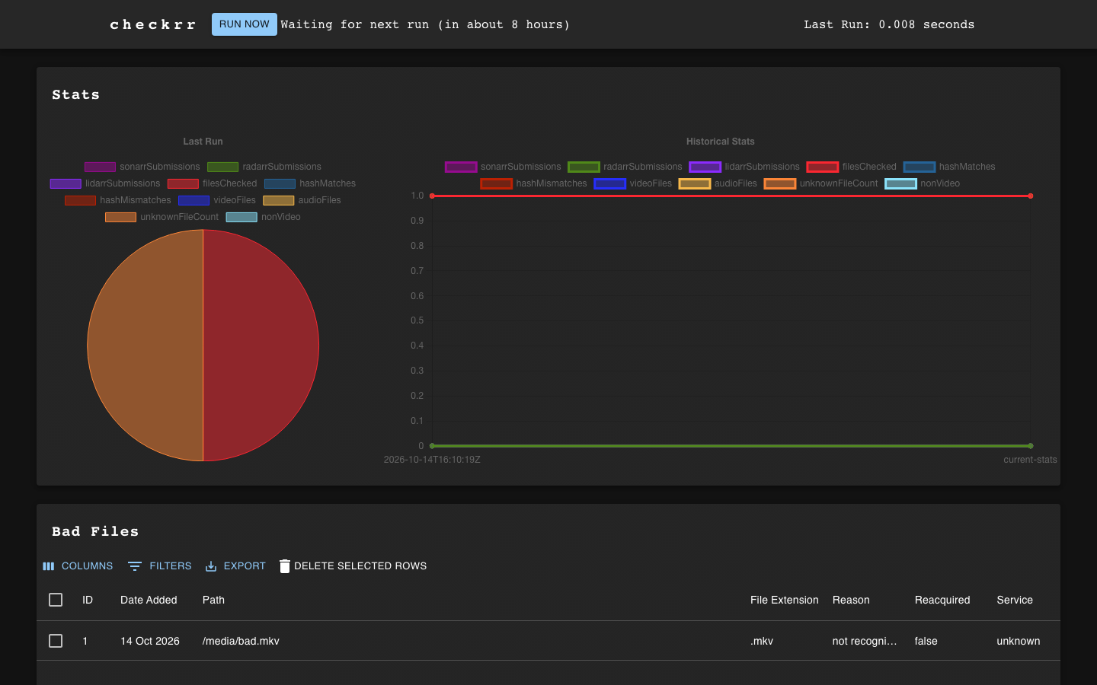Viewport: 1097px width, 685px height.
Task: Click the 'not recogni…' reason cell
Action: click(x=865, y=641)
